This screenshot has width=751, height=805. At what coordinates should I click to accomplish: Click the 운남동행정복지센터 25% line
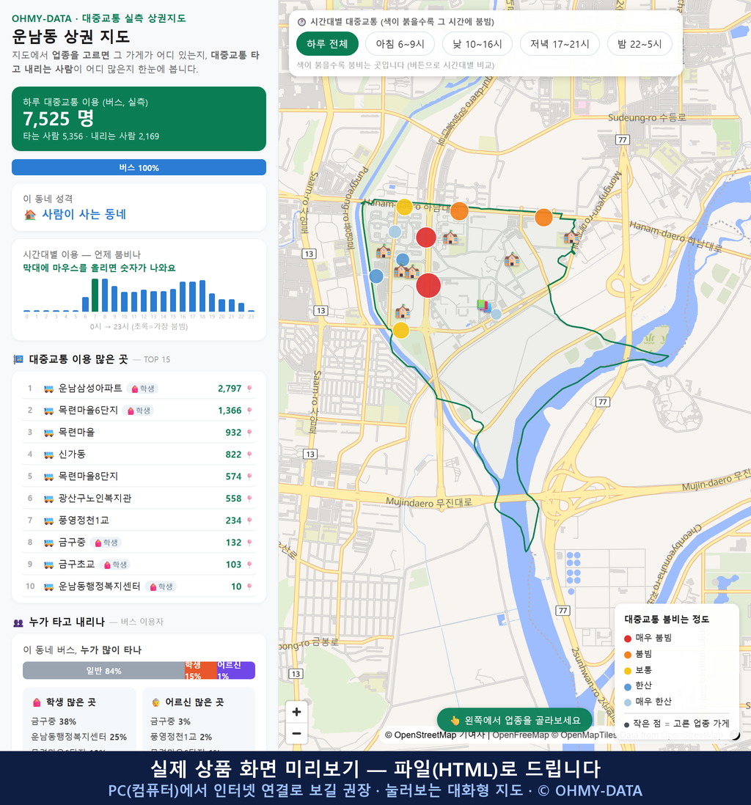click(x=79, y=737)
